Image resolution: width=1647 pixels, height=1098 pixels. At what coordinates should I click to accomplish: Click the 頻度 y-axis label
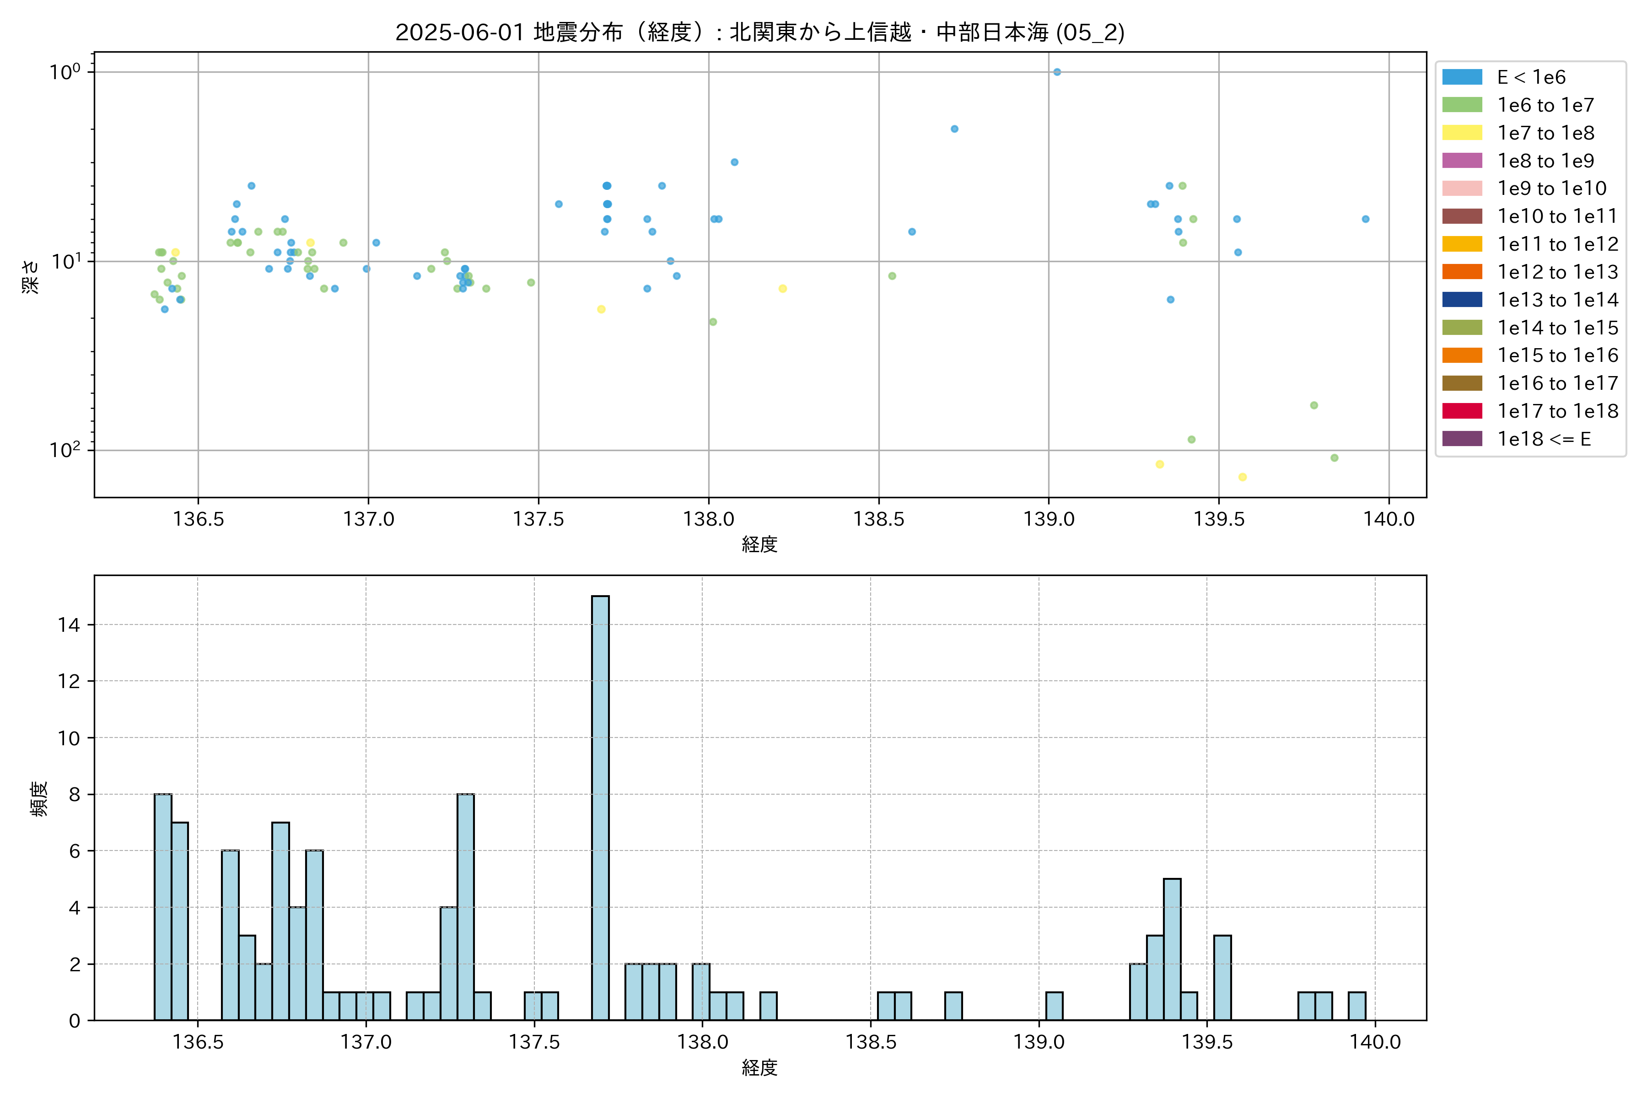(x=39, y=798)
